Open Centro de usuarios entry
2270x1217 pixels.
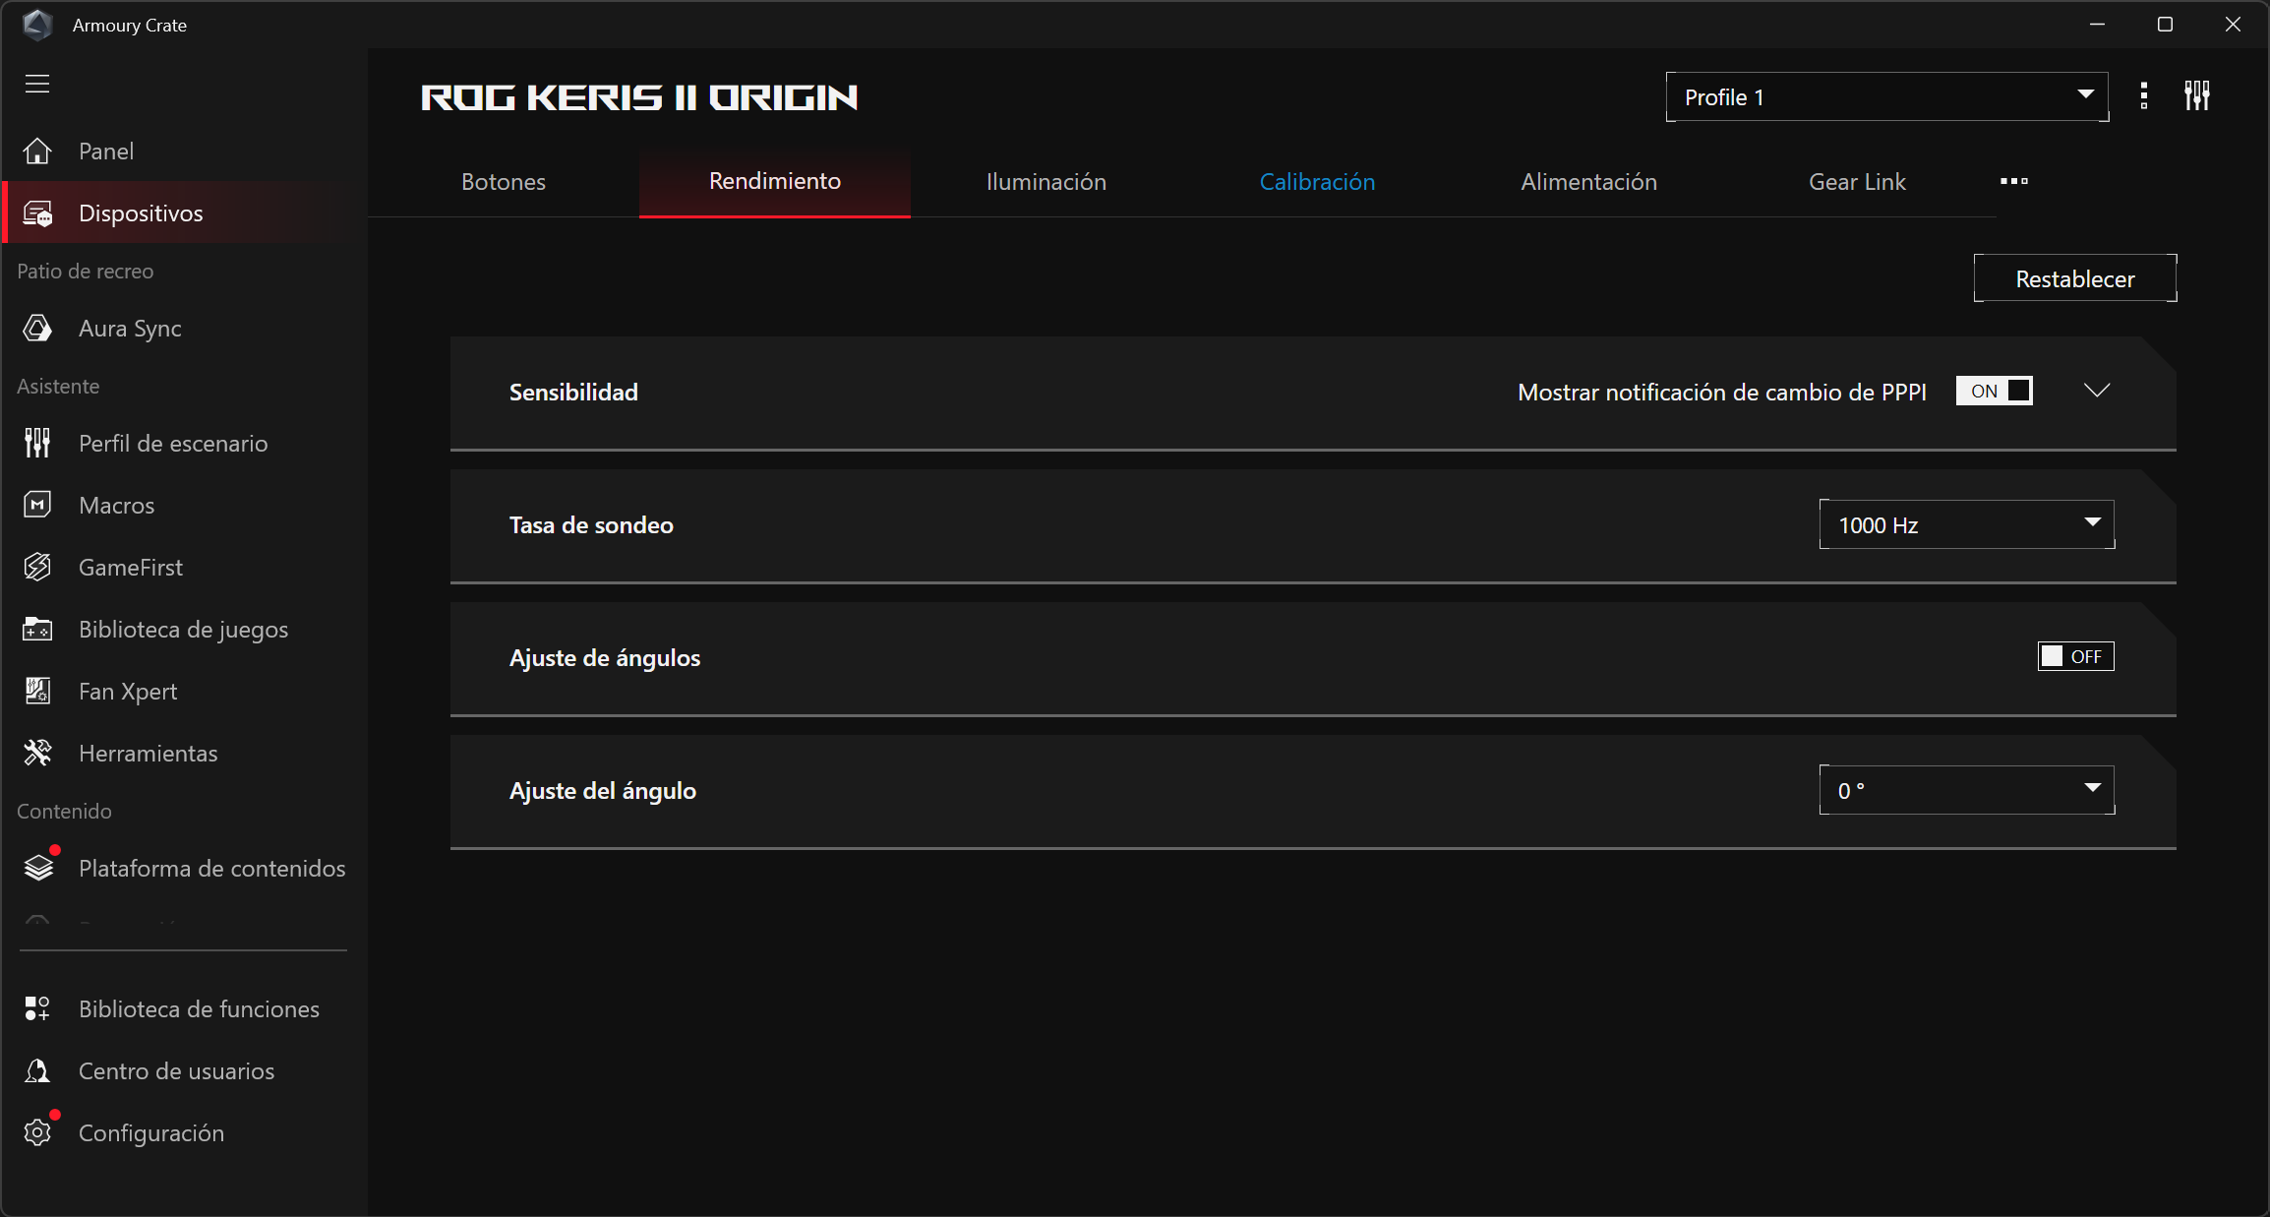pyautogui.click(x=185, y=1070)
